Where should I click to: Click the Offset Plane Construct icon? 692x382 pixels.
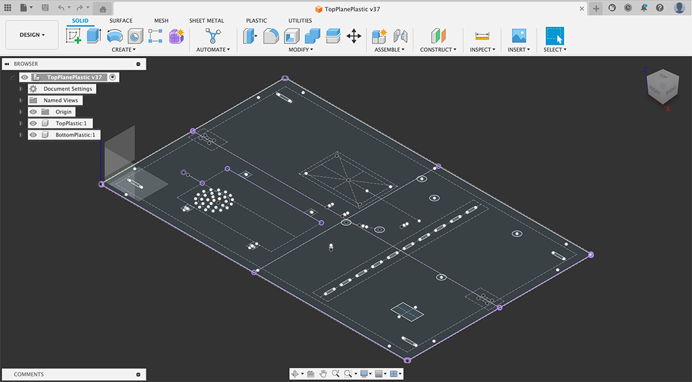coord(438,36)
